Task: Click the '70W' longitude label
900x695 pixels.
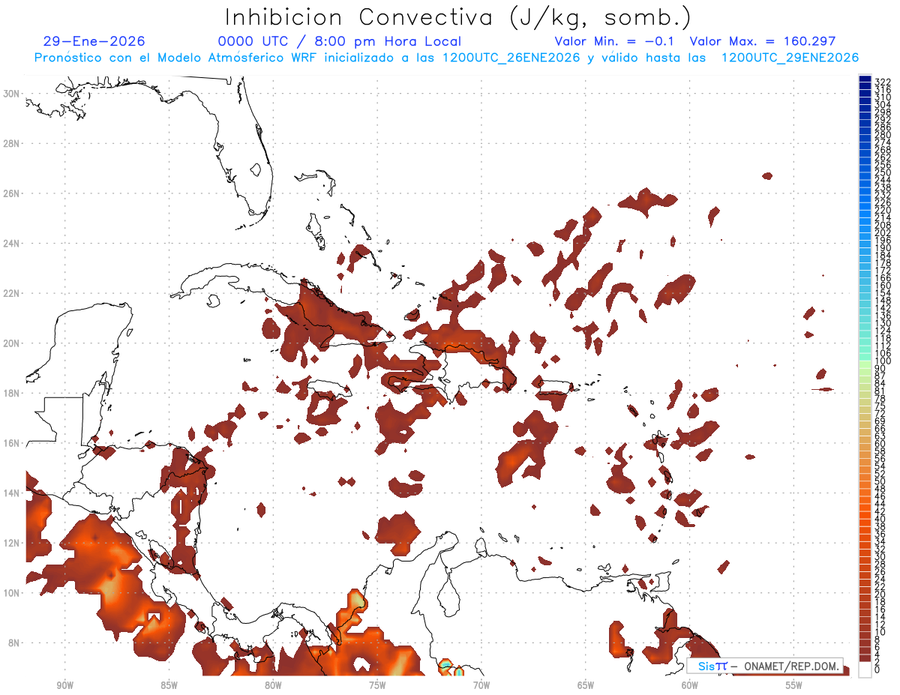Action: point(481,685)
